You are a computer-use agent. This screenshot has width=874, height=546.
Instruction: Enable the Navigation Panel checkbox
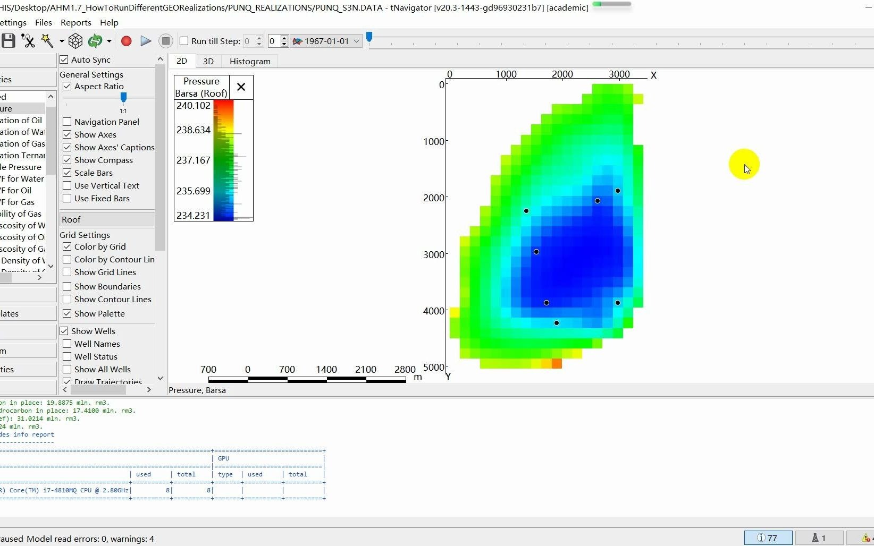[67, 122]
